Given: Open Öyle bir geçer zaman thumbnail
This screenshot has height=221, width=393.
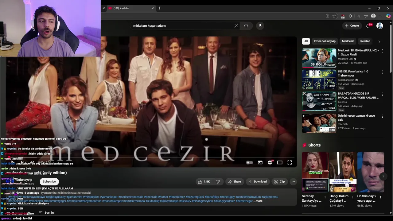Looking at the screenshot, I should point(319,123).
